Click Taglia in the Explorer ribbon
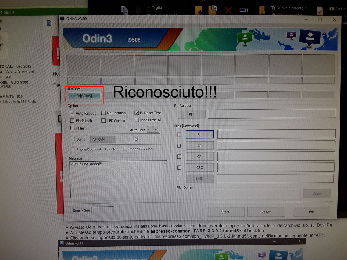This screenshot has width=347, height=260. point(157,8)
